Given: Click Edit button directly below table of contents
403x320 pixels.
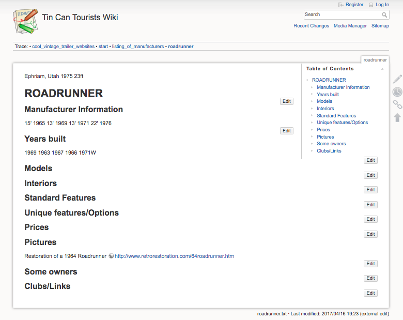Looking at the screenshot, I should pyautogui.click(x=370, y=160).
